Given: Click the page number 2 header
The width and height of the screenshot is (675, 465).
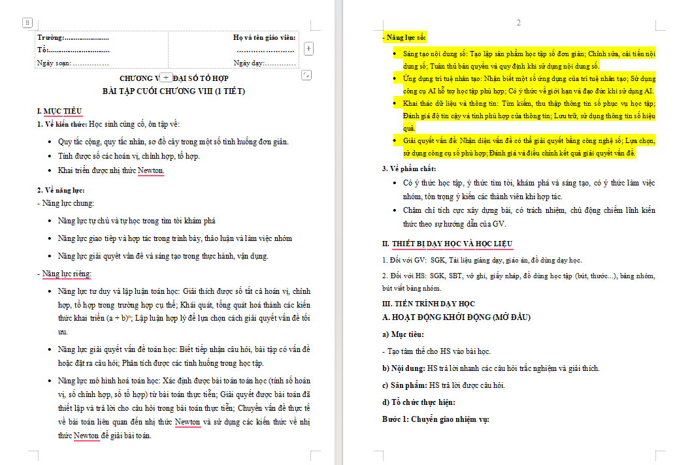Looking at the screenshot, I should [519, 22].
